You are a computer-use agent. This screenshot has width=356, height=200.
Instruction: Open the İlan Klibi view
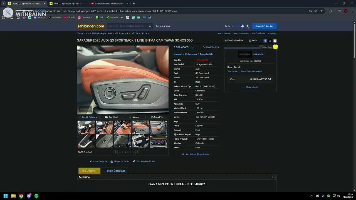pyautogui.click(x=111, y=117)
